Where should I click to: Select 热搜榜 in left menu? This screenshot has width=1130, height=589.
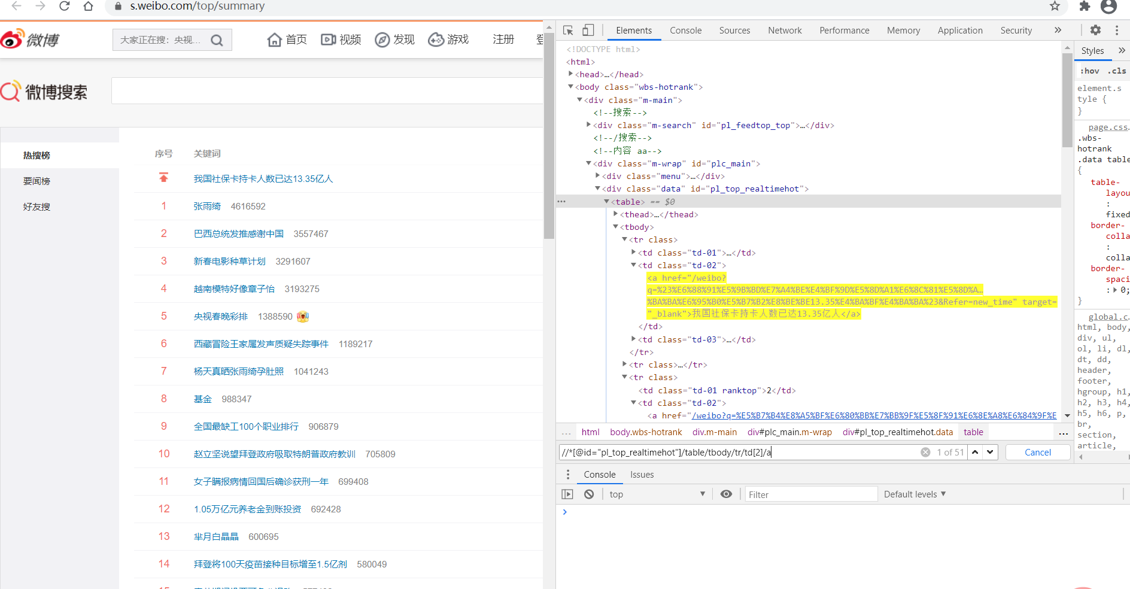(x=37, y=156)
